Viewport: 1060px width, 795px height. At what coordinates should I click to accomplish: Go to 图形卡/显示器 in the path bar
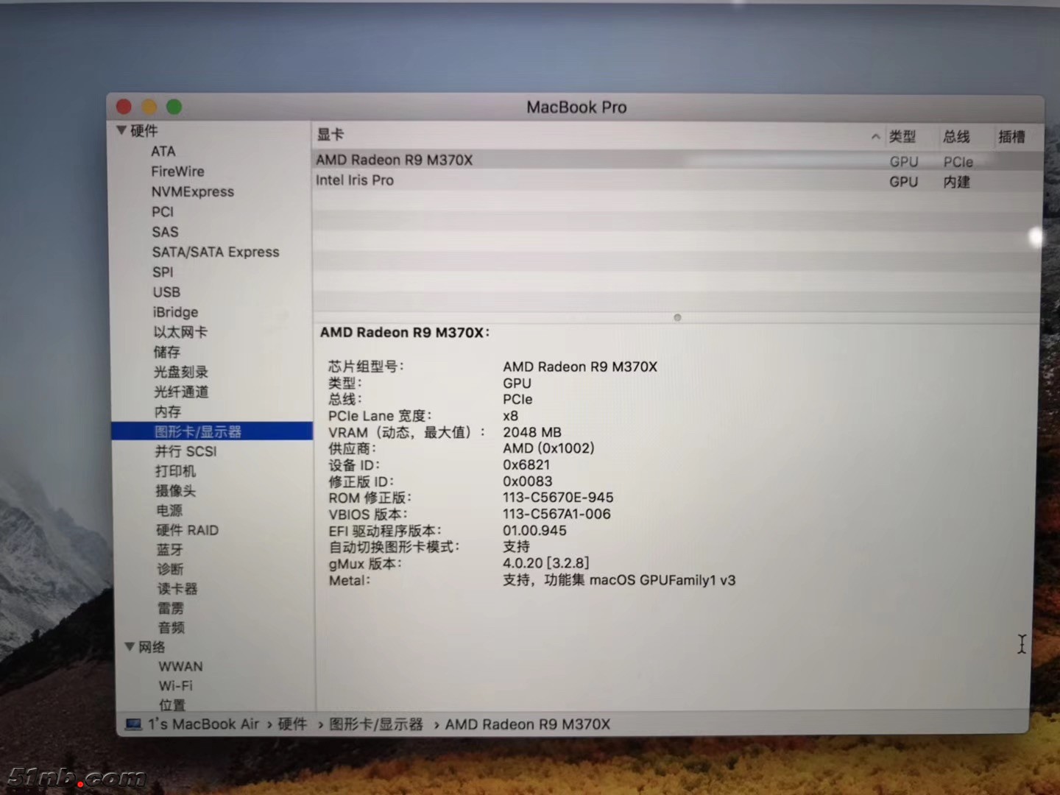376,724
